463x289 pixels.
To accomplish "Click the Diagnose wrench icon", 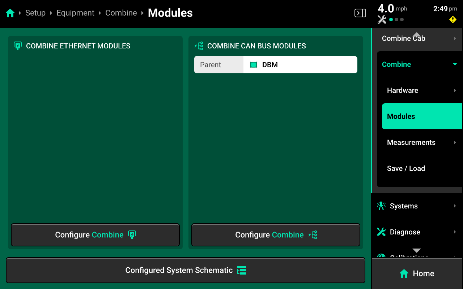I will point(381,232).
